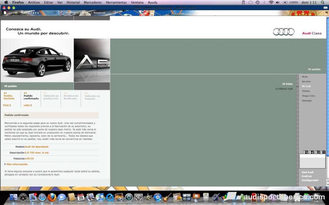The image size is (329, 205).
Task: Open Servicios in the right navigation
Action: [x=306, y=81]
